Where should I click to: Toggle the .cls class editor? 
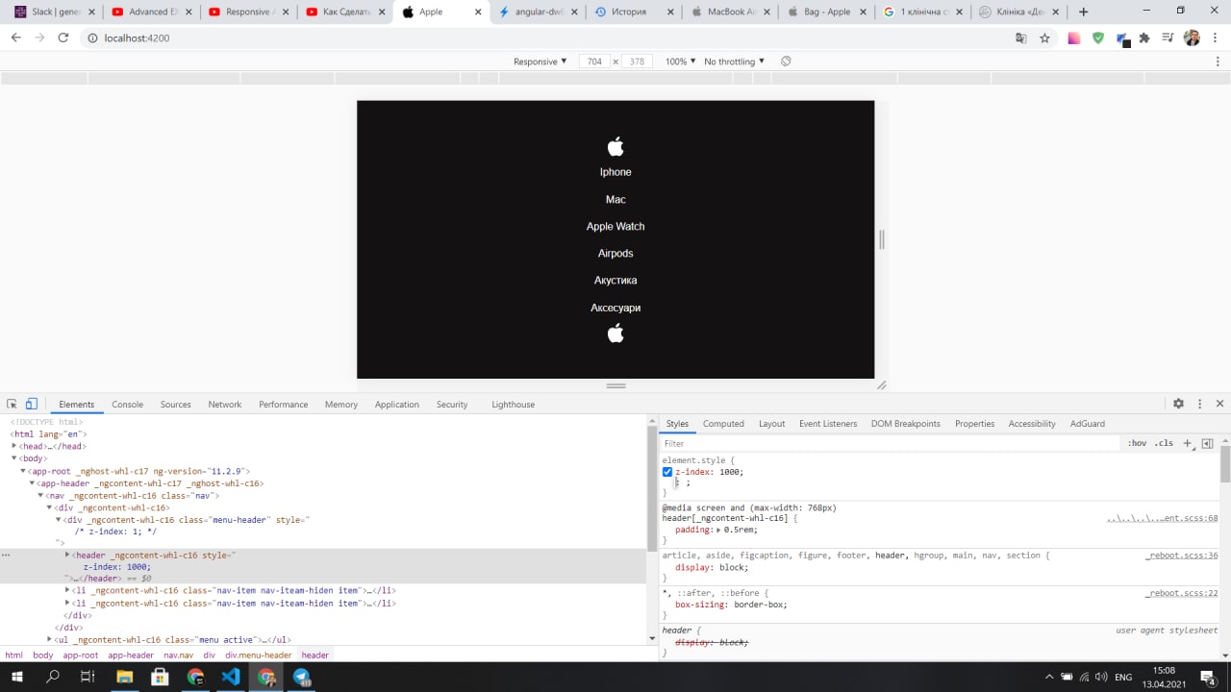1164,443
